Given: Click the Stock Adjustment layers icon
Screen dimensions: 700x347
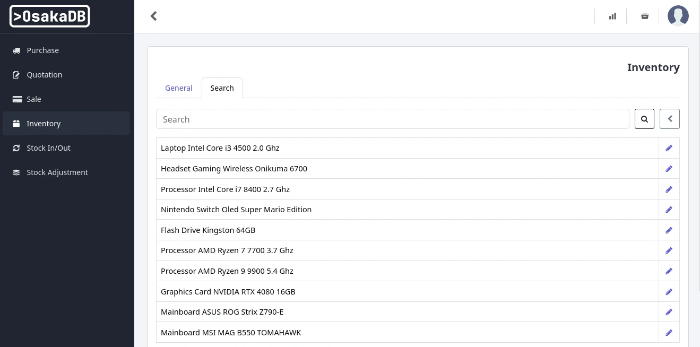Looking at the screenshot, I should [16, 172].
